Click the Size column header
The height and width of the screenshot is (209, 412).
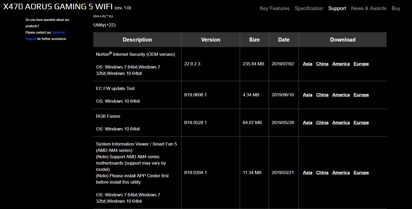(254, 40)
